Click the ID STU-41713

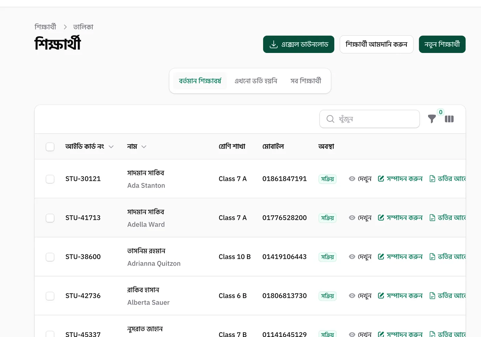point(83,218)
